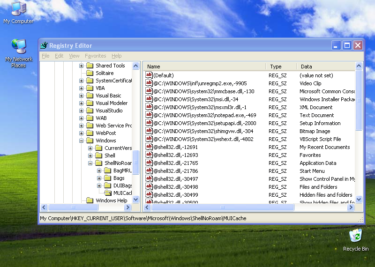
Task: Click the Solitaire folder icon
Action: pos(90,73)
